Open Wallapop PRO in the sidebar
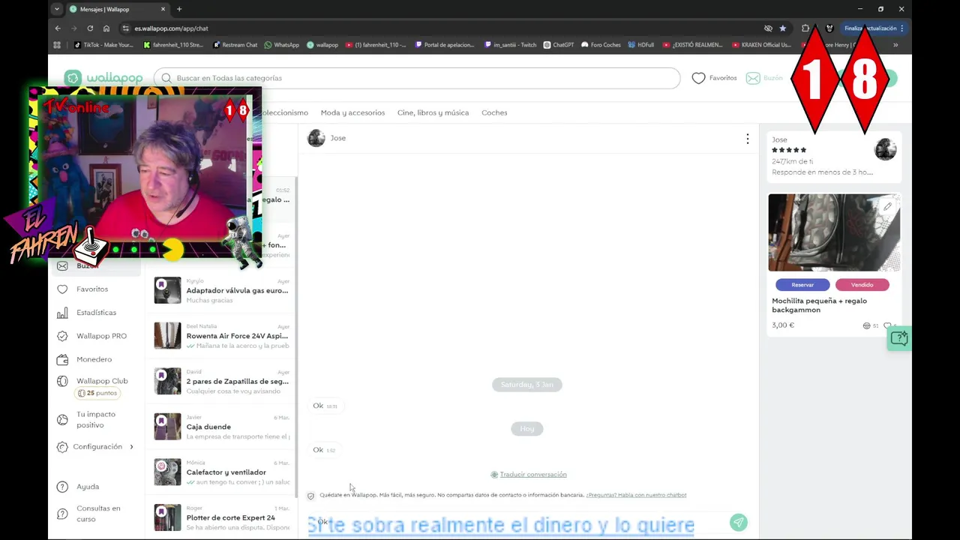The image size is (960, 540). click(101, 336)
